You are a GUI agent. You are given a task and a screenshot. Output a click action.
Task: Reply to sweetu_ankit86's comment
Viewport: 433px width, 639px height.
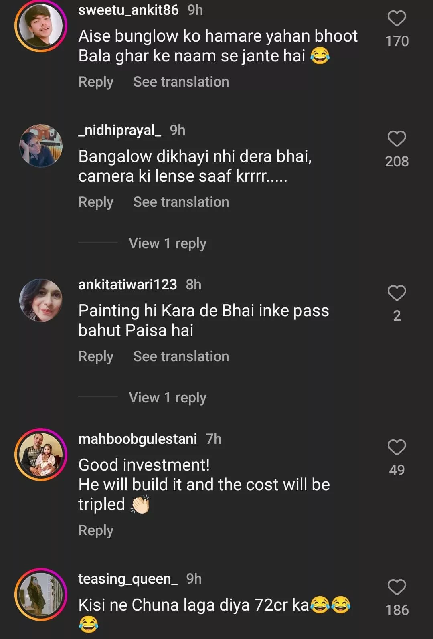click(x=96, y=82)
